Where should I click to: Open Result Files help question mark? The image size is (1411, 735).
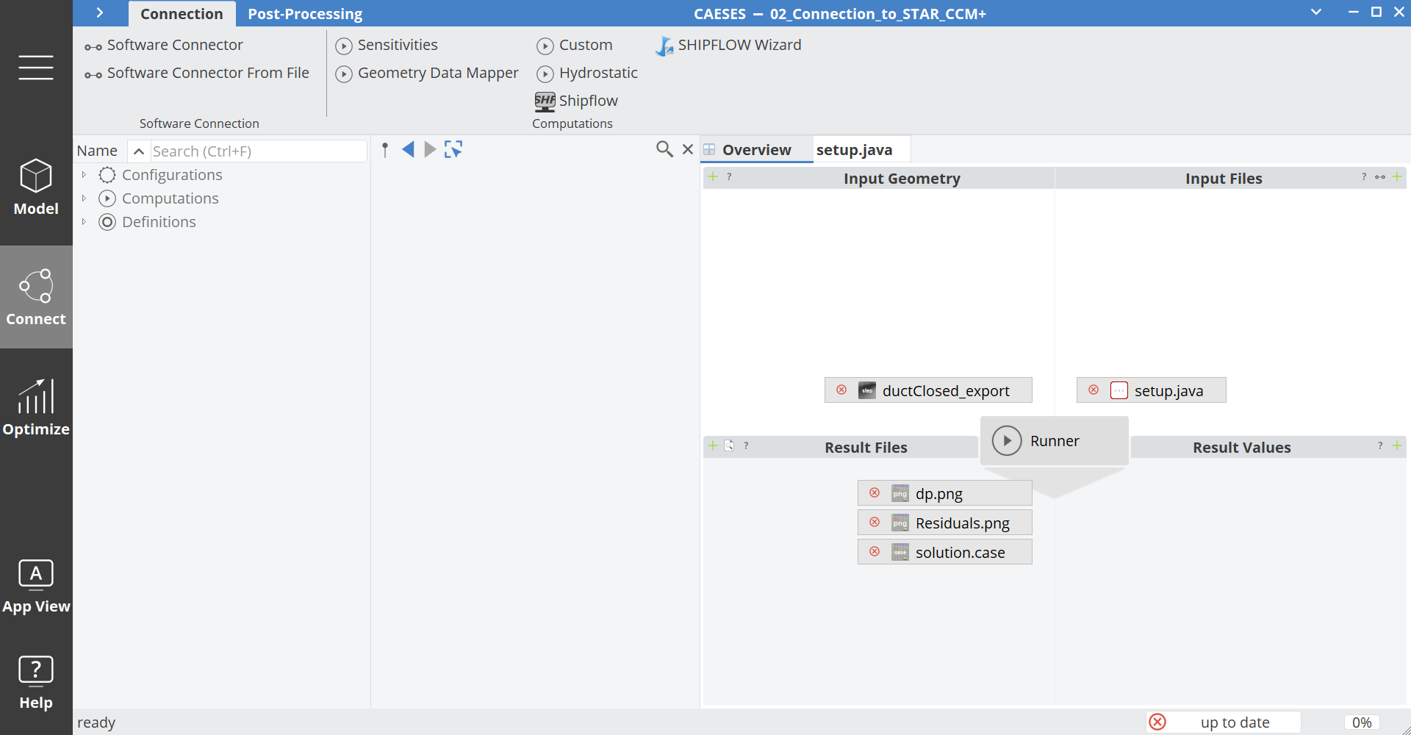(746, 446)
